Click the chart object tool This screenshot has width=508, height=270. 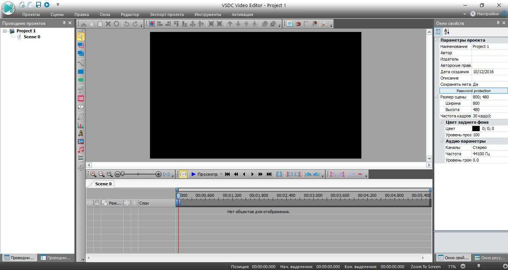coord(80,126)
